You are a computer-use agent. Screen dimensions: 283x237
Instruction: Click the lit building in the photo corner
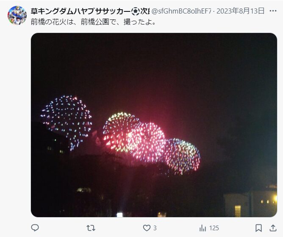tap(250, 202)
